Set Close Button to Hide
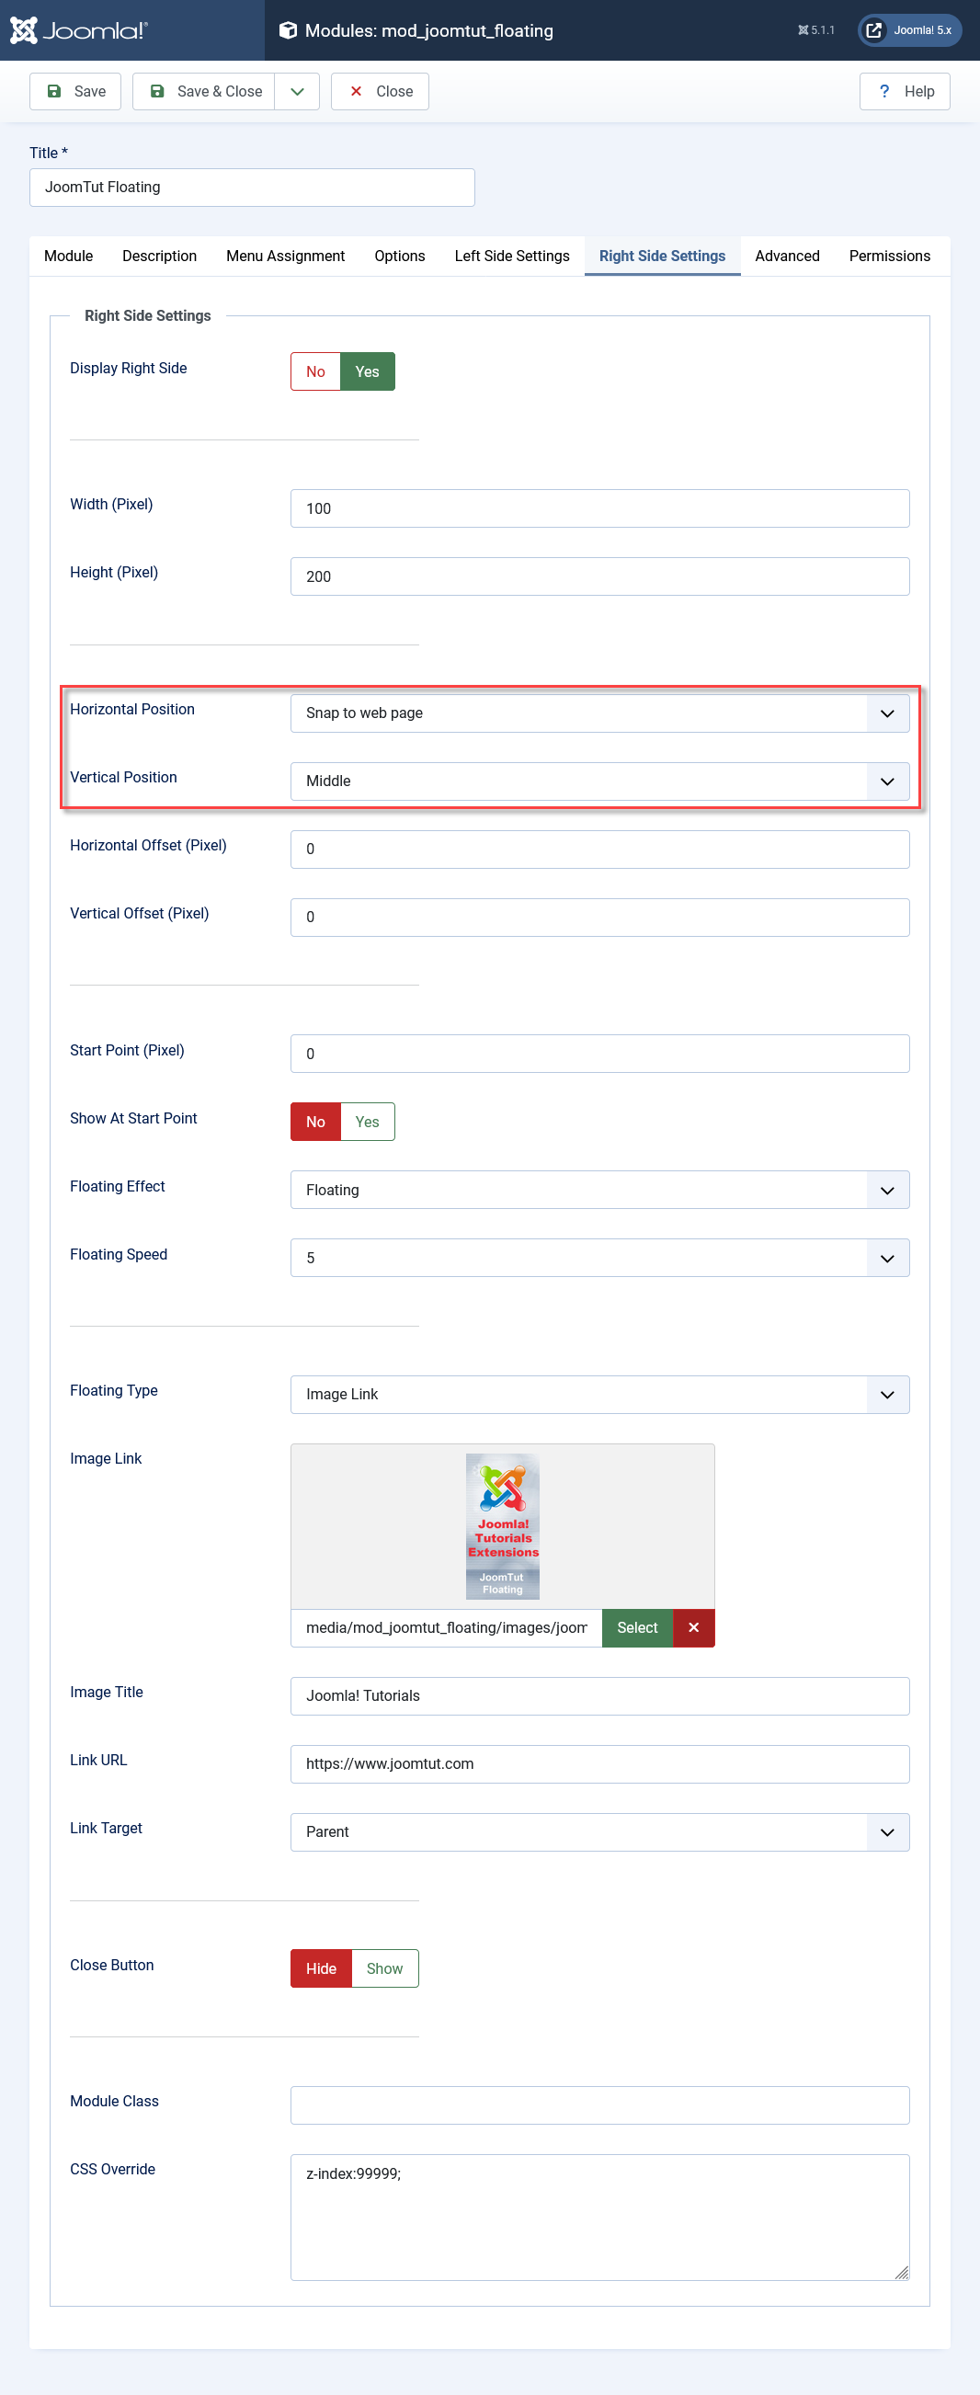 click(322, 1968)
